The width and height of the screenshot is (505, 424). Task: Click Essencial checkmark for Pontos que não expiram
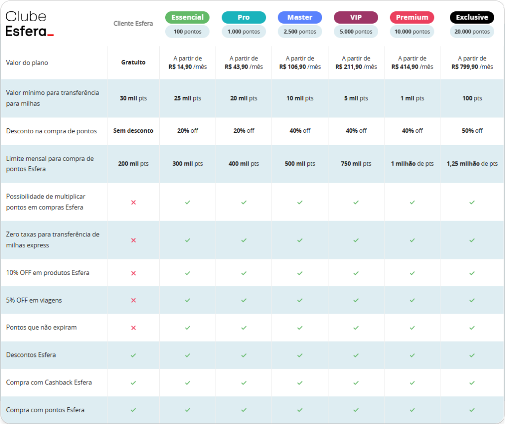pos(187,328)
